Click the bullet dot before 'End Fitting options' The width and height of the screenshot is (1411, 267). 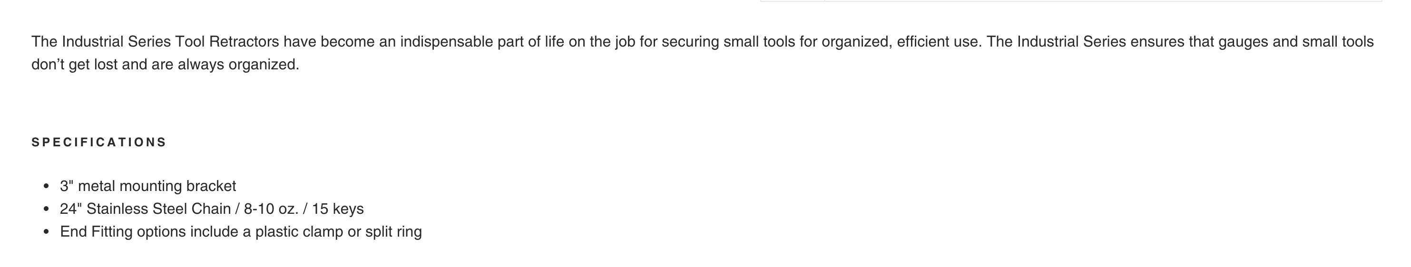(46, 232)
